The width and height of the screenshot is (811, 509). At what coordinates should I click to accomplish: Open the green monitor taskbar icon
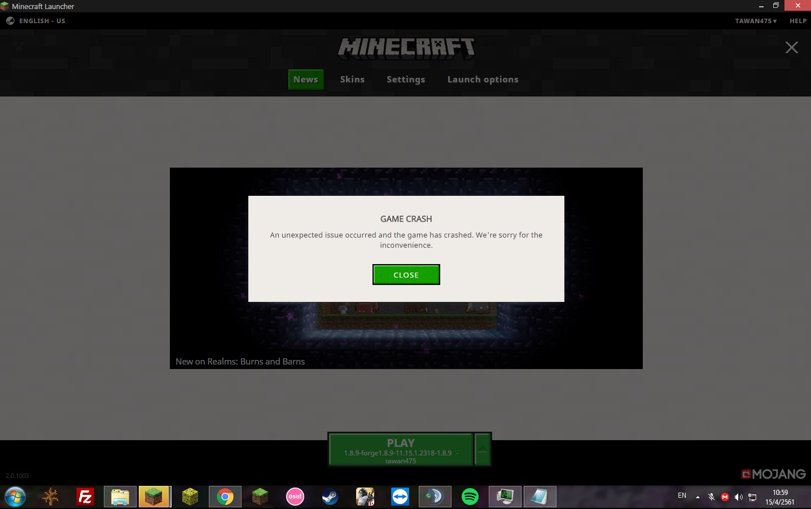[x=505, y=497]
